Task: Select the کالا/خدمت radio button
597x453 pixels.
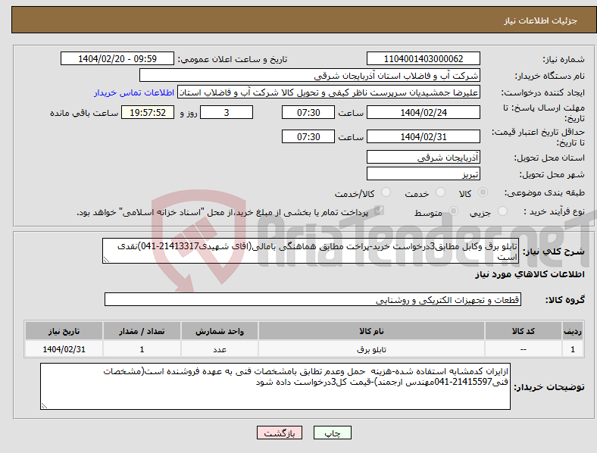Action: tap(386, 192)
